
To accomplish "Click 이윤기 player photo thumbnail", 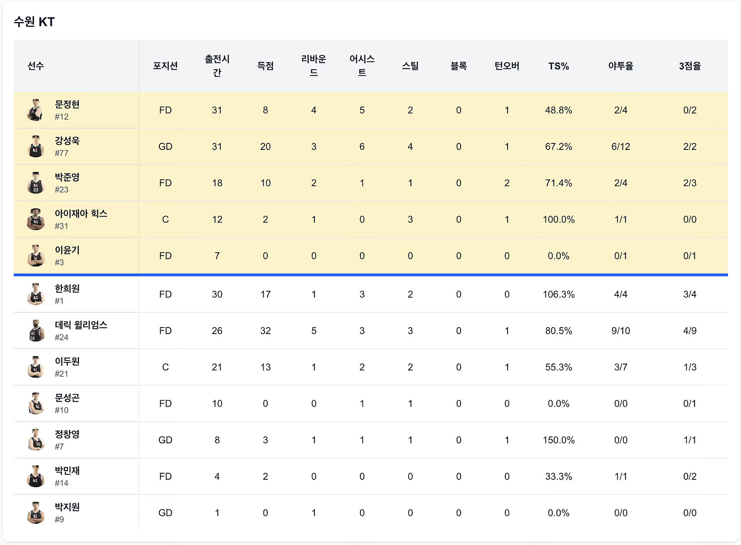I will click(x=36, y=256).
